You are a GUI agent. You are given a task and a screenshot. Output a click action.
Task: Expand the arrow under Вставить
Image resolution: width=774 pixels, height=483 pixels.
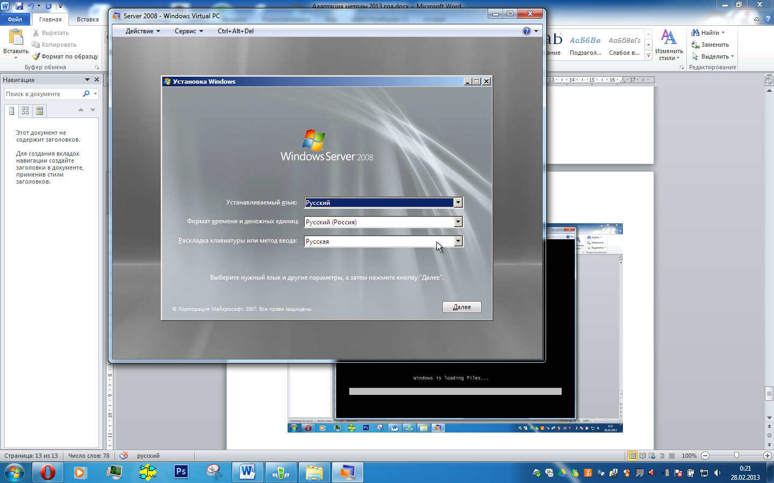16,57
